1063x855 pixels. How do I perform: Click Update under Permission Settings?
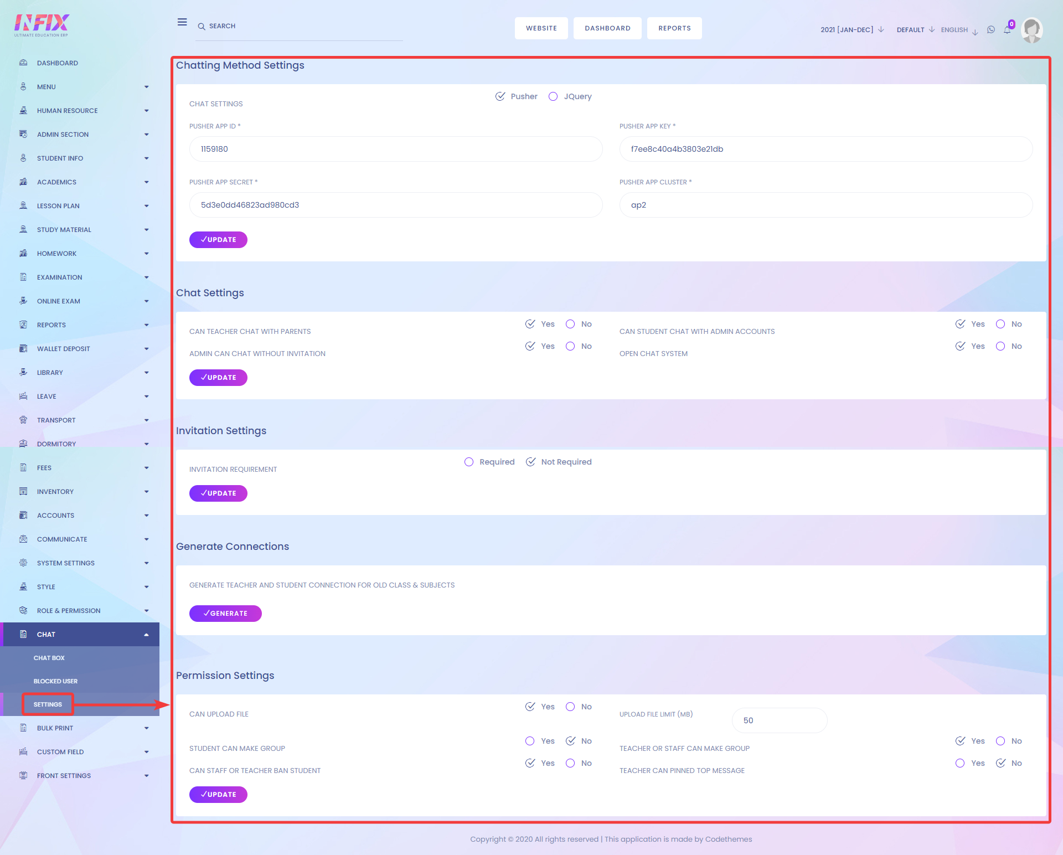point(218,795)
